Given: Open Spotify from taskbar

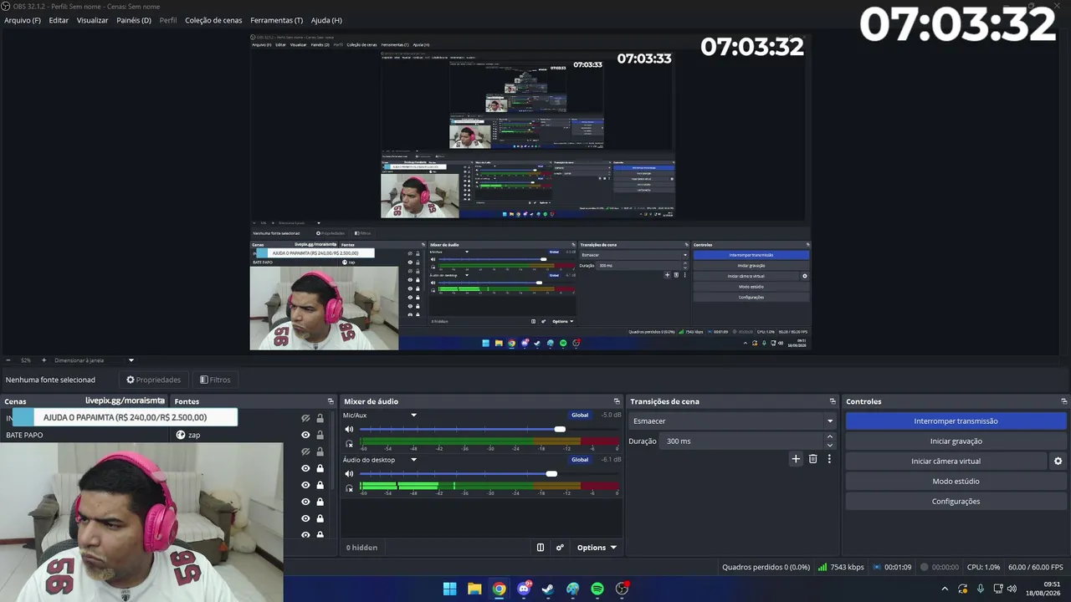Looking at the screenshot, I should tap(597, 589).
